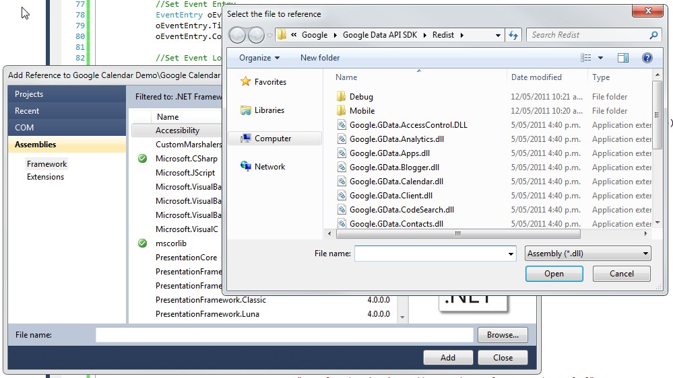Viewport: 673px width, 378px height.
Task: Select the Computer icon in navigation pane
Action: pos(245,139)
